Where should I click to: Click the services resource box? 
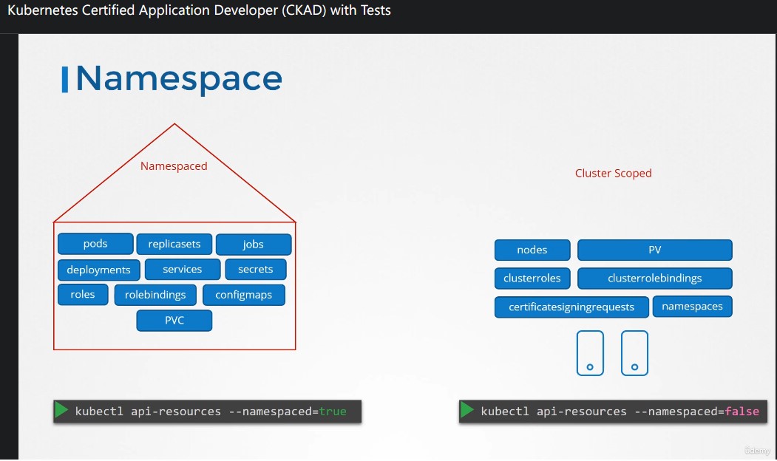(183, 270)
